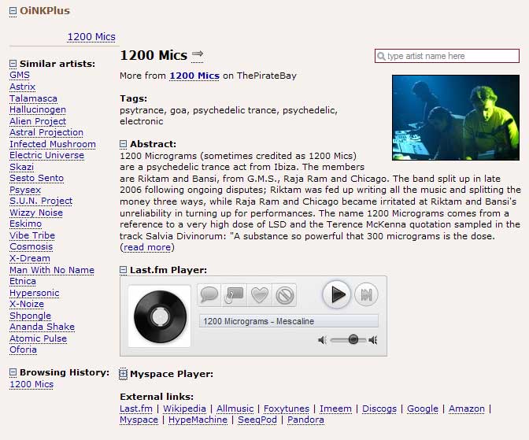529x440 pixels.
Task: Click the tag icon in Last.fm player
Action: click(x=234, y=295)
